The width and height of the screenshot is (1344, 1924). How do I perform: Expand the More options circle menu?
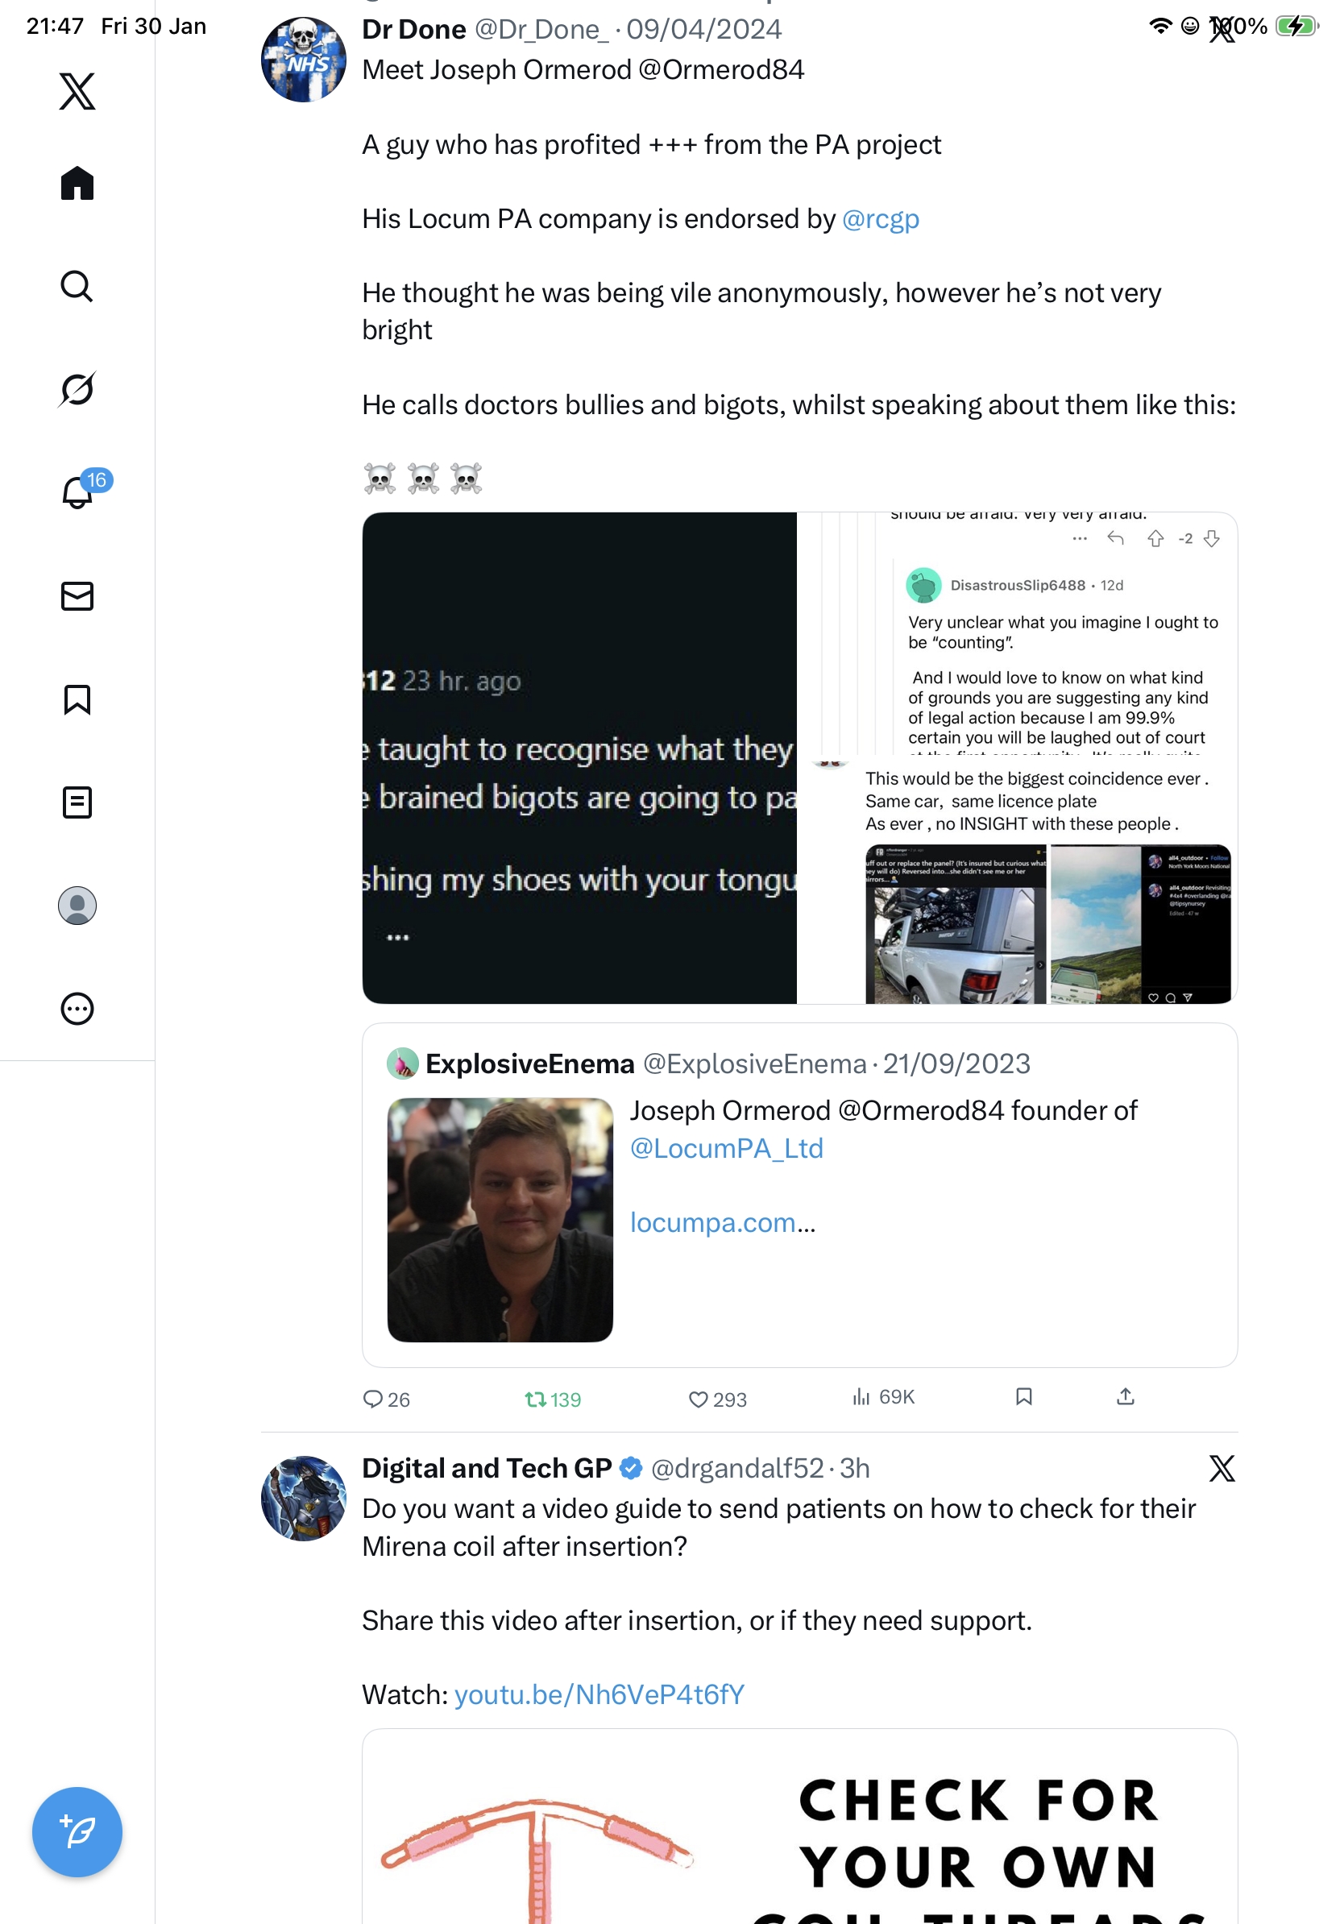click(x=77, y=1008)
